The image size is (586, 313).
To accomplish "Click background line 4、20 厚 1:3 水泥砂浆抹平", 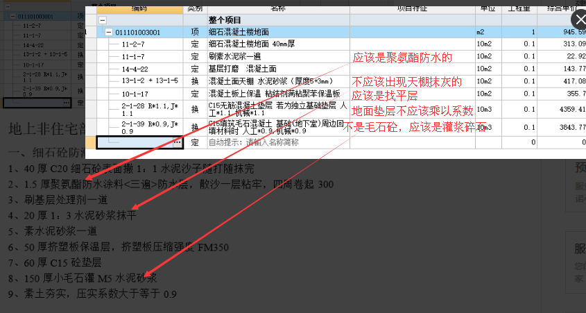I will click(73, 216).
